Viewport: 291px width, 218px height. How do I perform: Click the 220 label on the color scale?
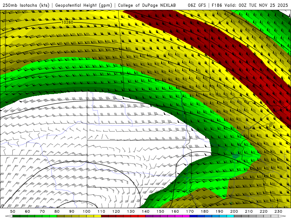263,211
